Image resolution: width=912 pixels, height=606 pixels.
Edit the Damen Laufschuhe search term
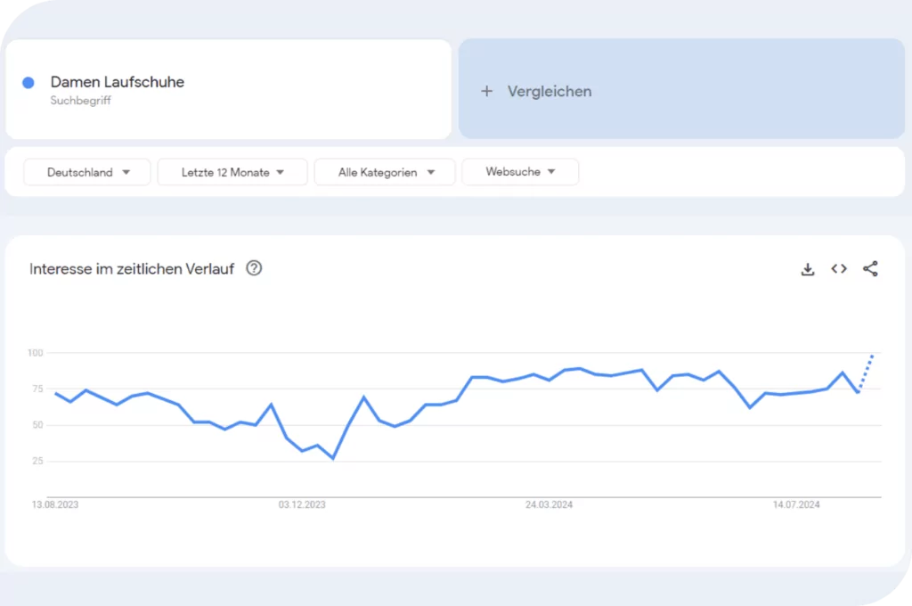118,82
